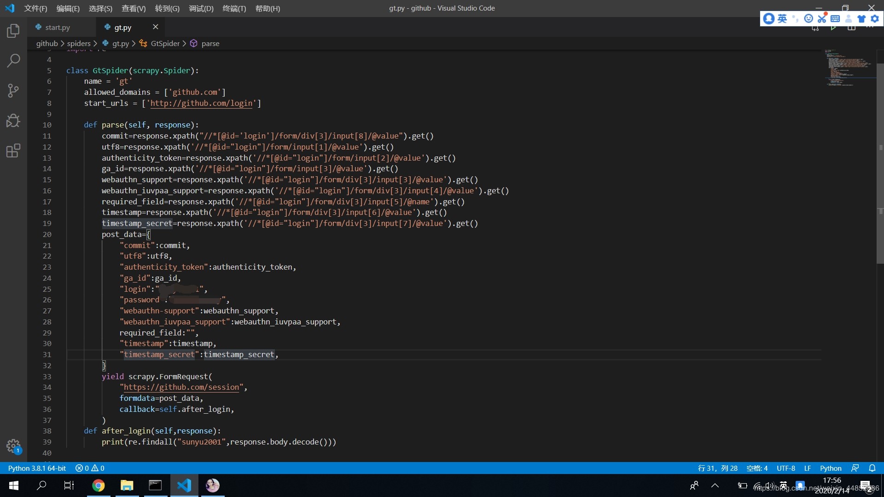Open Python 3.8.1 interpreter selector
Image resolution: width=884 pixels, height=497 pixels.
tap(37, 468)
